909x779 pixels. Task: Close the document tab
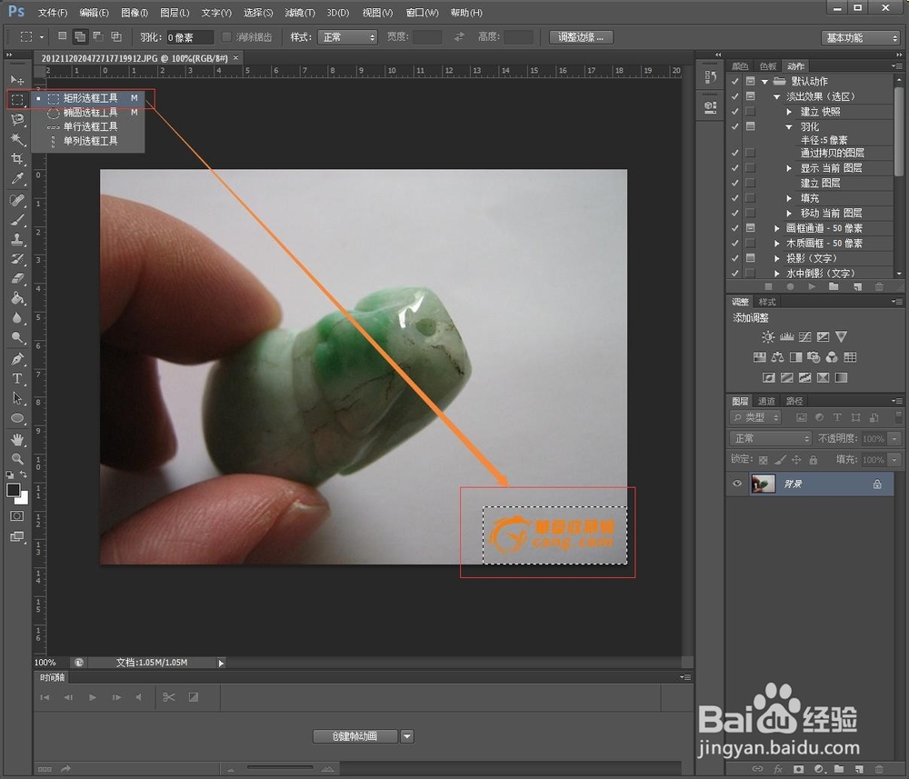[235, 58]
